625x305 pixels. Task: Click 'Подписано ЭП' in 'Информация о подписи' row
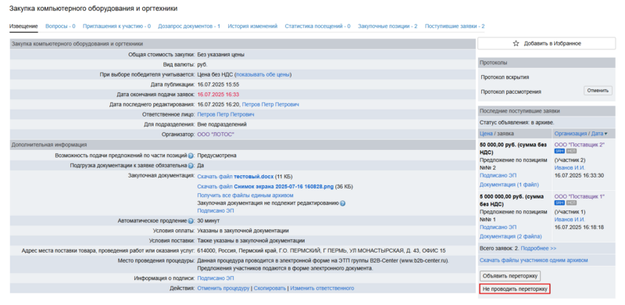[x=216, y=278]
